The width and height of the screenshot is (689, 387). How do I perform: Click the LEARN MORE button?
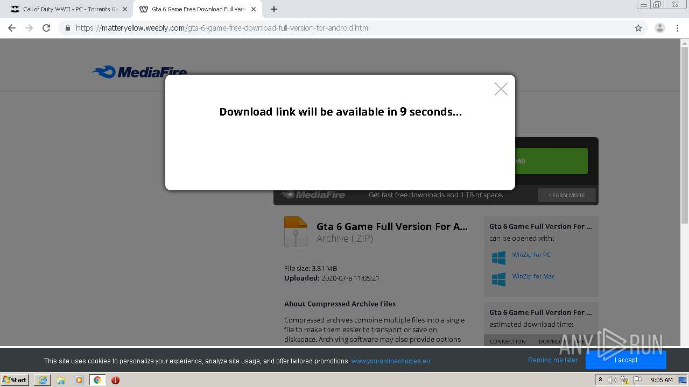coord(567,195)
